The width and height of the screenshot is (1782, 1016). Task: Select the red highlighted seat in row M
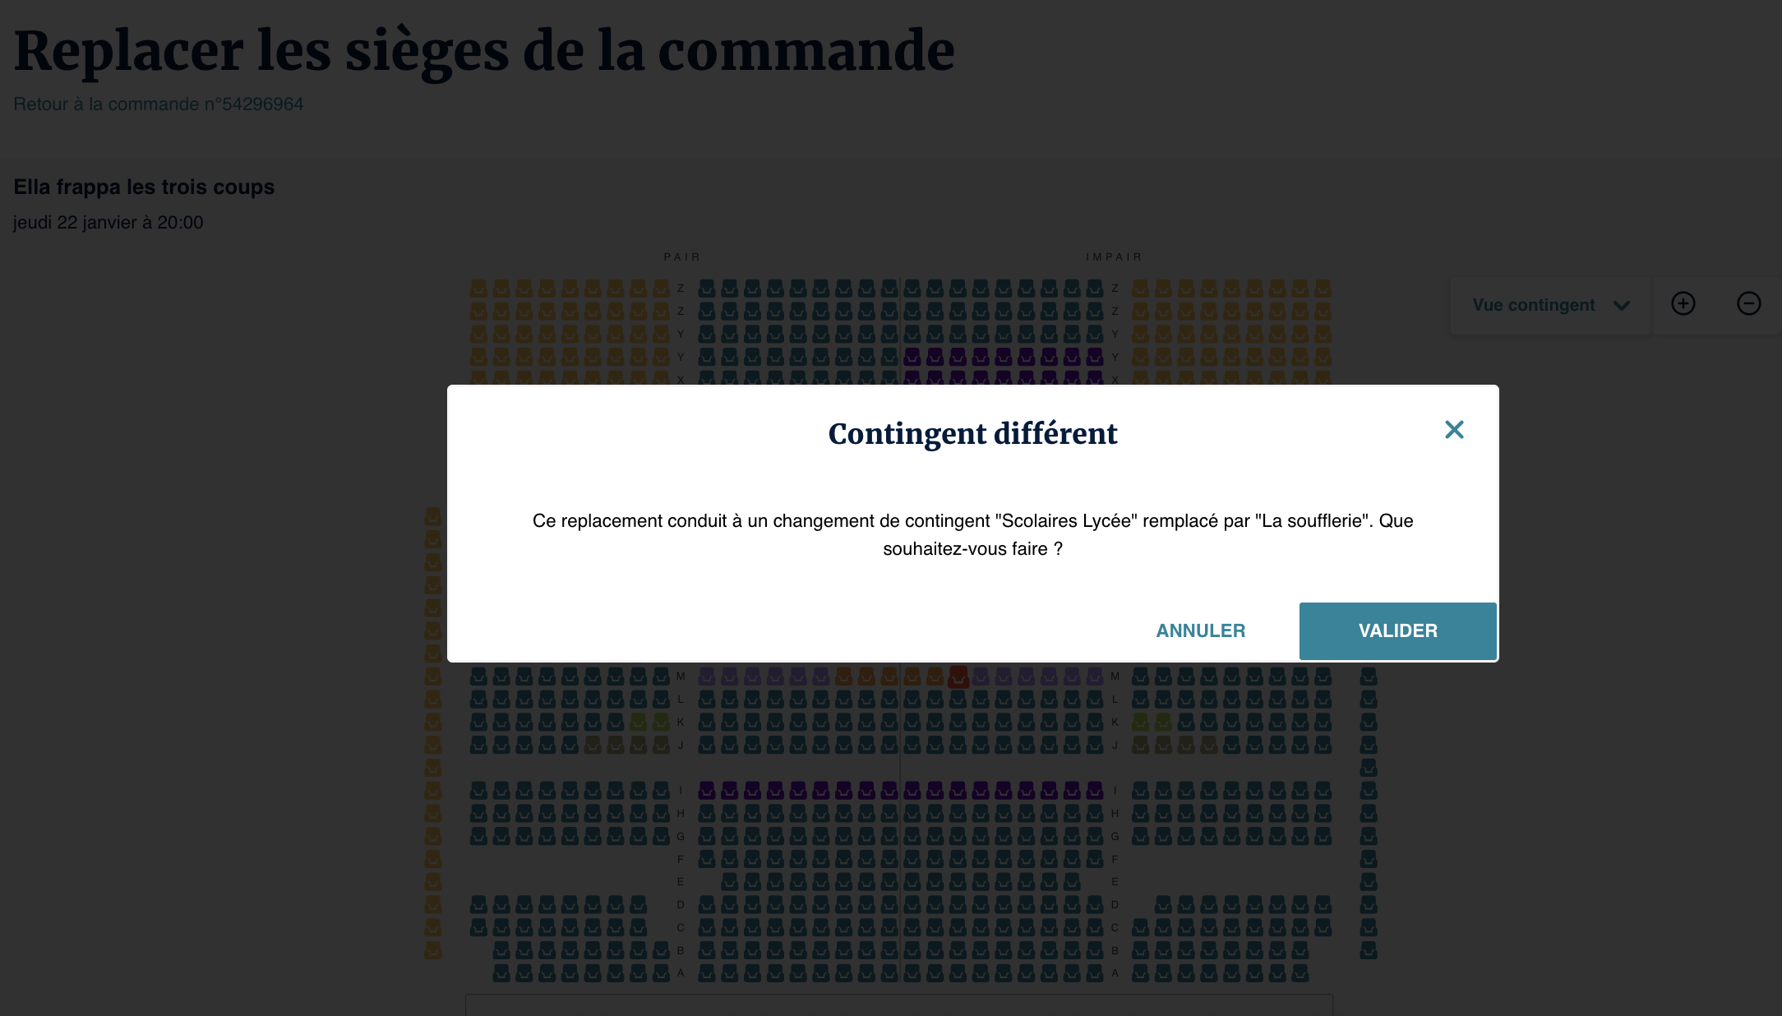tap(958, 677)
